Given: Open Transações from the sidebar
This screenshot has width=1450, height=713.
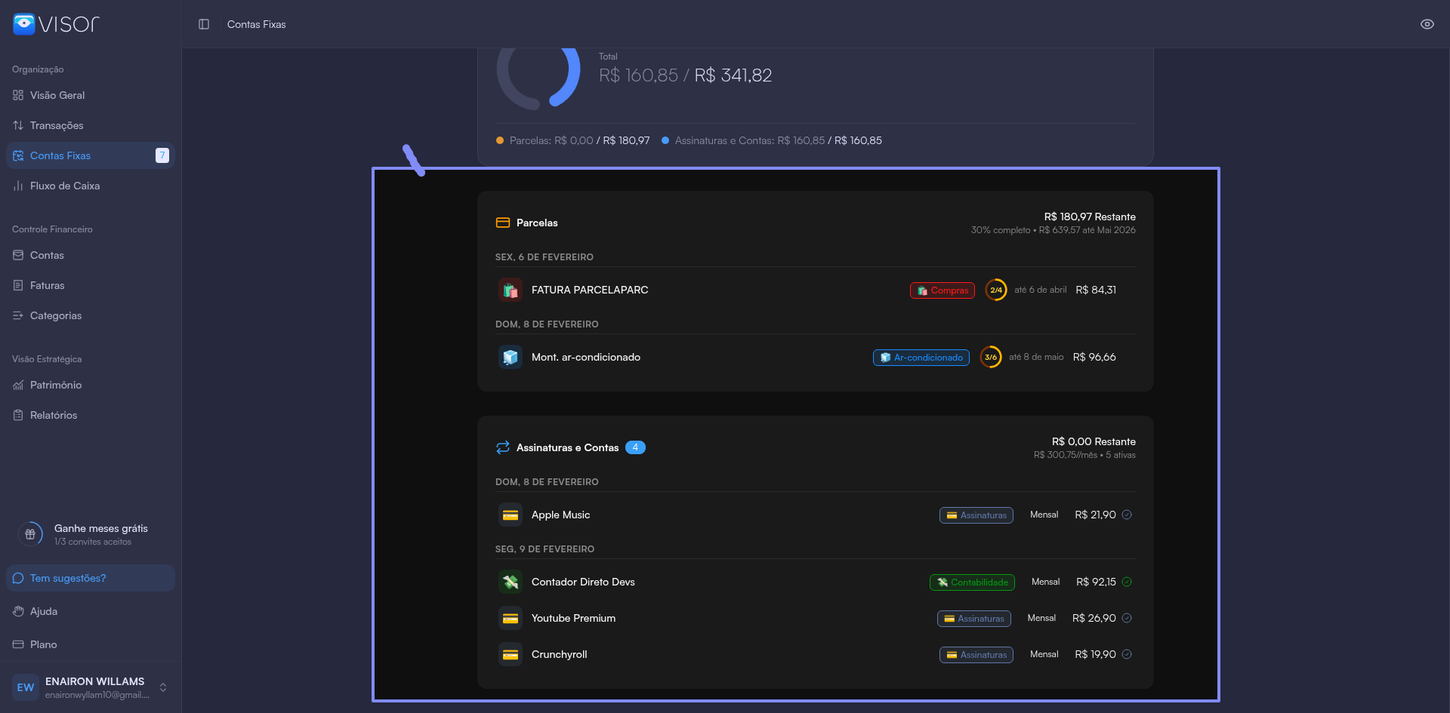Looking at the screenshot, I should [x=57, y=125].
